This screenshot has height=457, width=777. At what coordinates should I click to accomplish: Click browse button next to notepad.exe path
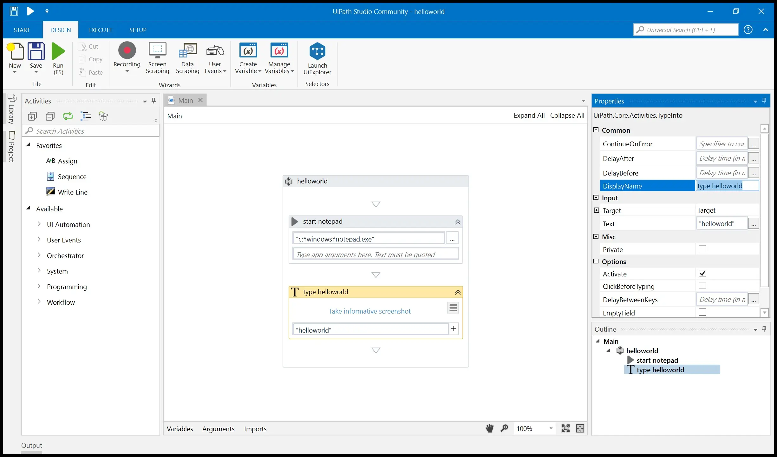point(452,238)
